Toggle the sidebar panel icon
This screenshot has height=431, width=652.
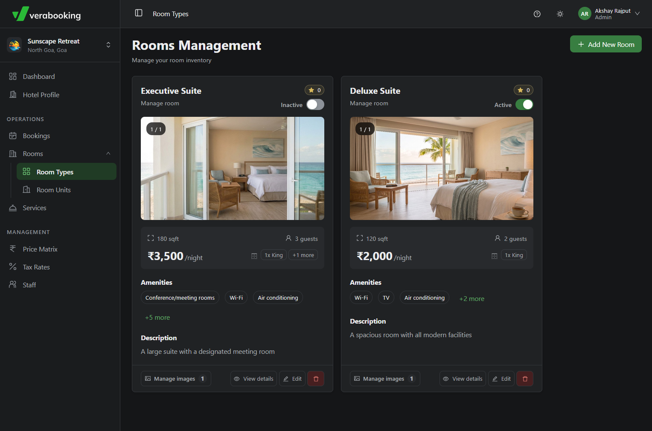tap(139, 13)
